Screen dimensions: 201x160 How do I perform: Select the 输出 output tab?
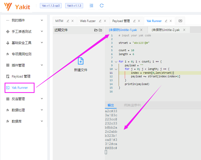(x=111, y=105)
